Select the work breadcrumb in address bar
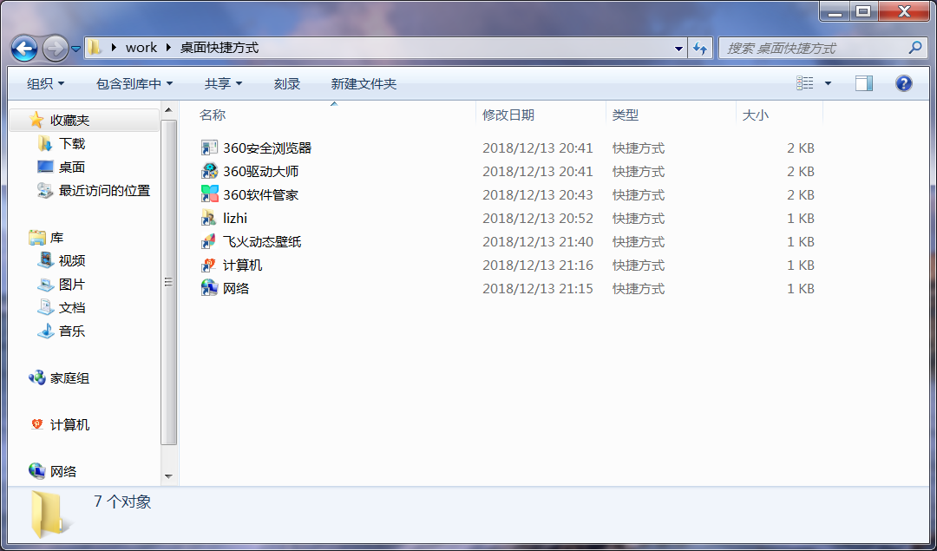Image resolution: width=937 pixels, height=551 pixels. (x=141, y=48)
